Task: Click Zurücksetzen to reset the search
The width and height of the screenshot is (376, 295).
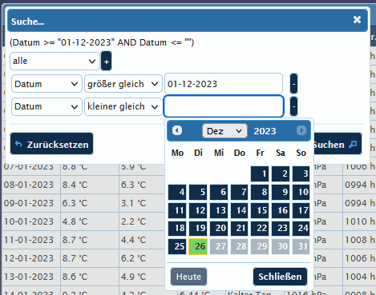Action: click(52, 144)
